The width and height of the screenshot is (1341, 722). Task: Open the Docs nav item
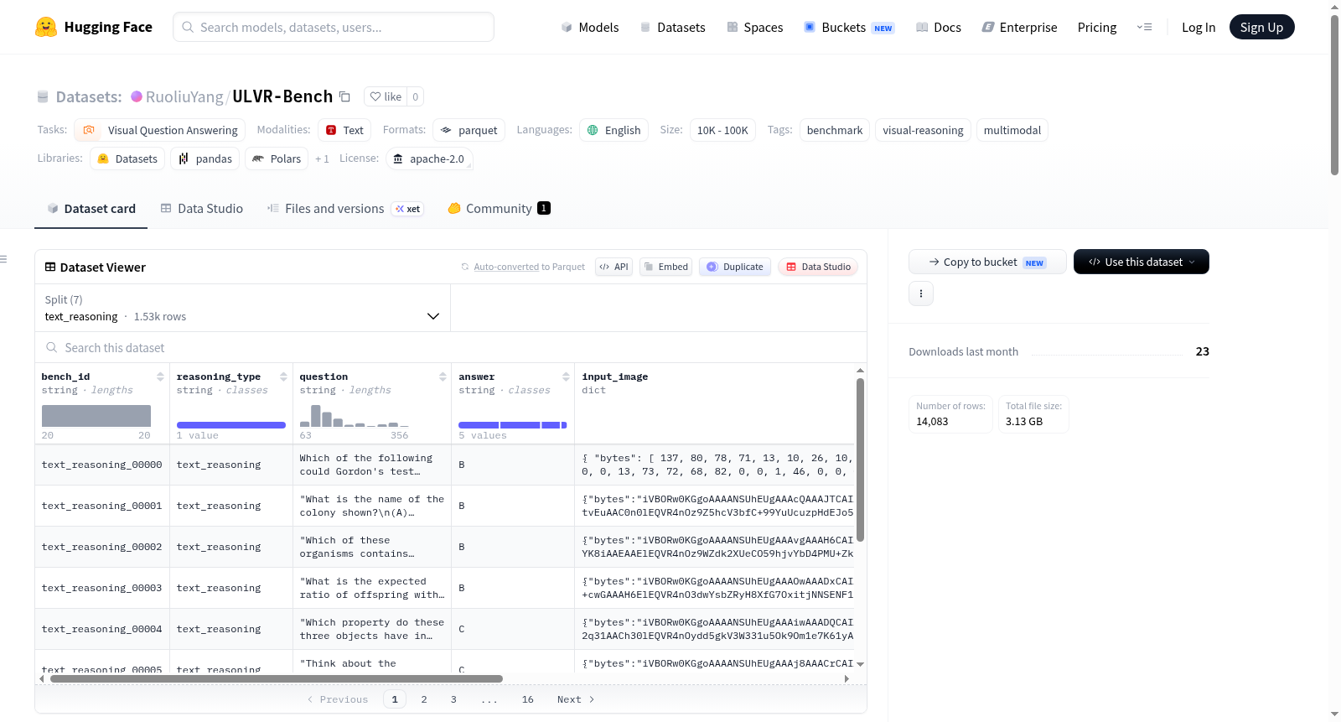coord(938,27)
